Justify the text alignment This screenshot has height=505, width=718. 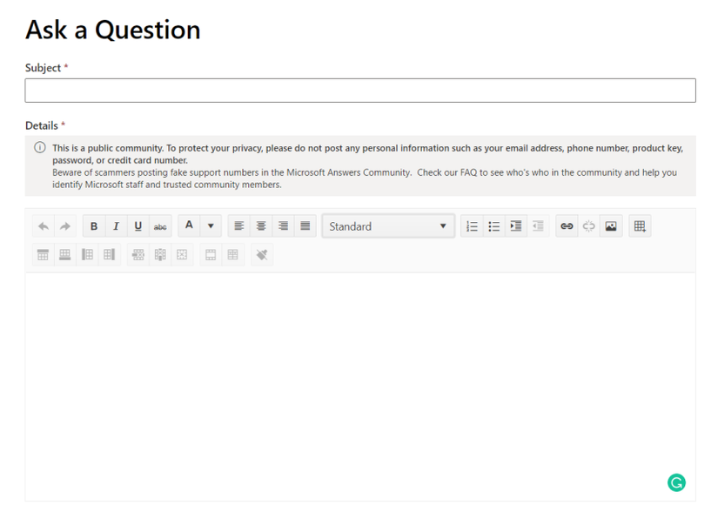305,226
